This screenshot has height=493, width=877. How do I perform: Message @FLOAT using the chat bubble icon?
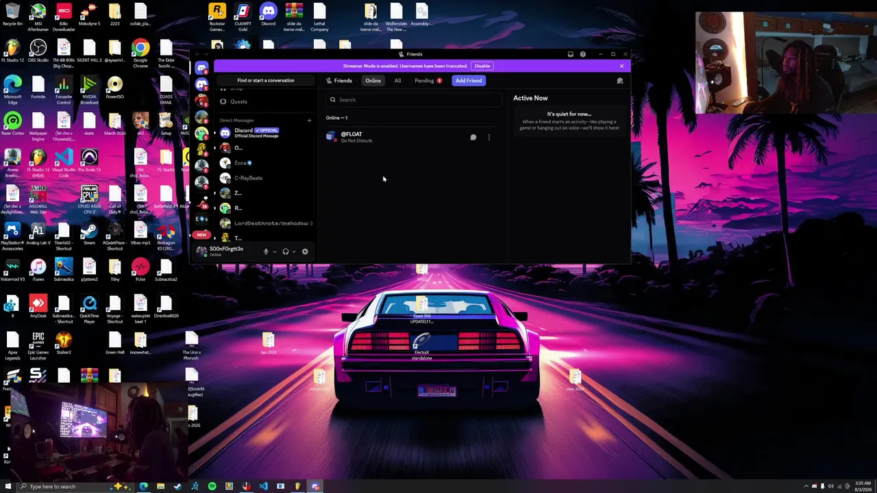tap(473, 138)
